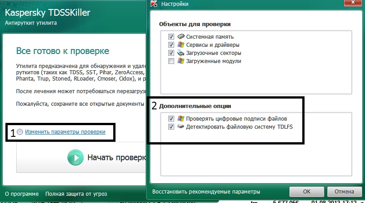Click the Детектировать файловую систему TDLFS label
Viewport: 365px width, 203px height.
click(x=239, y=127)
